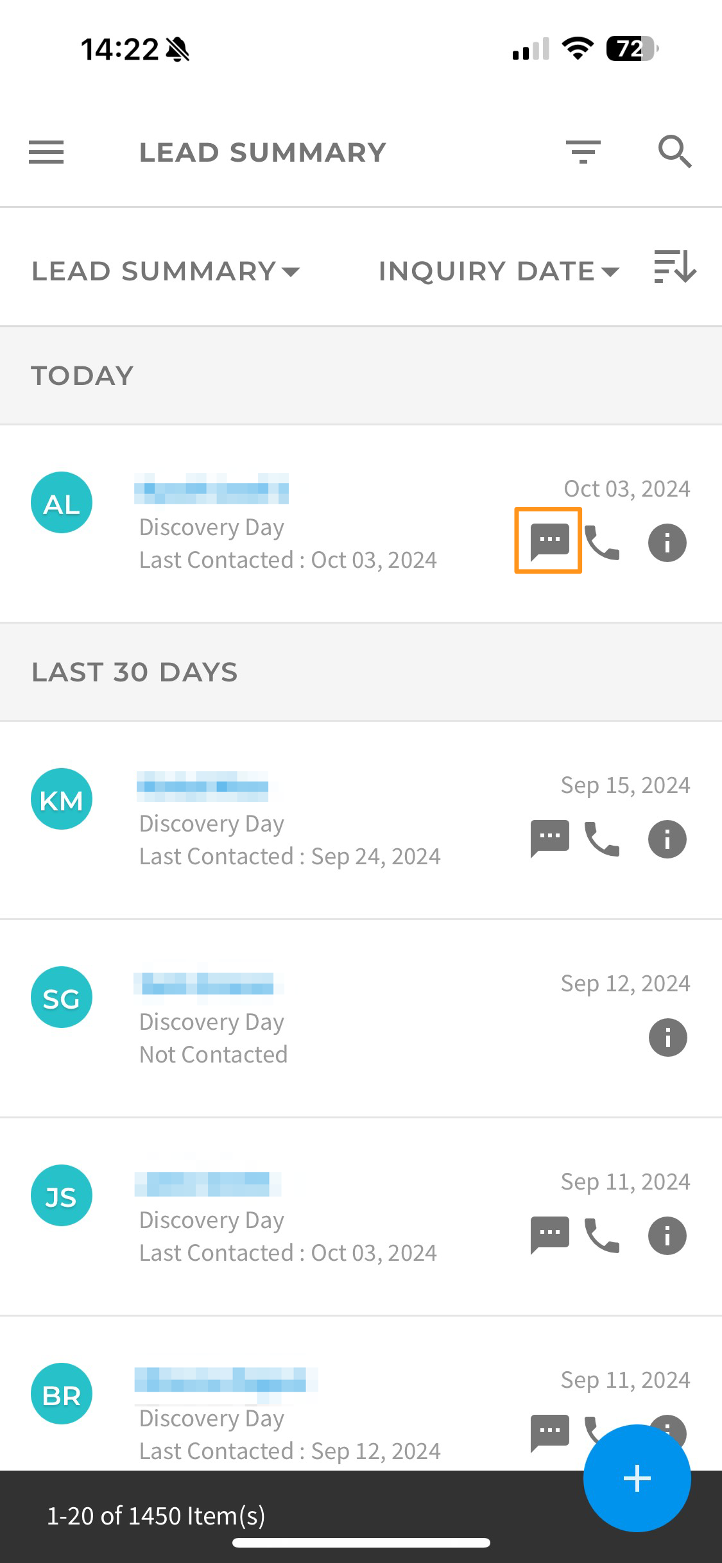This screenshot has width=722, height=1563.
Task: Call the KM lead
Action: [x=602, y=839]
